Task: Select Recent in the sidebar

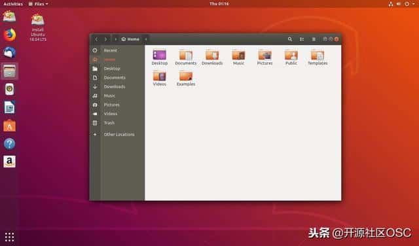Action: click(x=117, y=50)
